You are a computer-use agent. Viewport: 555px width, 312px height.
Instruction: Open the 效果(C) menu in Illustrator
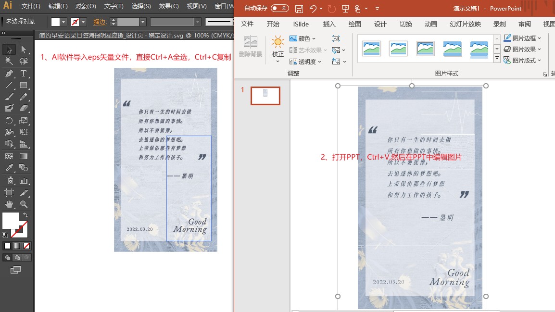coord(169,6)
